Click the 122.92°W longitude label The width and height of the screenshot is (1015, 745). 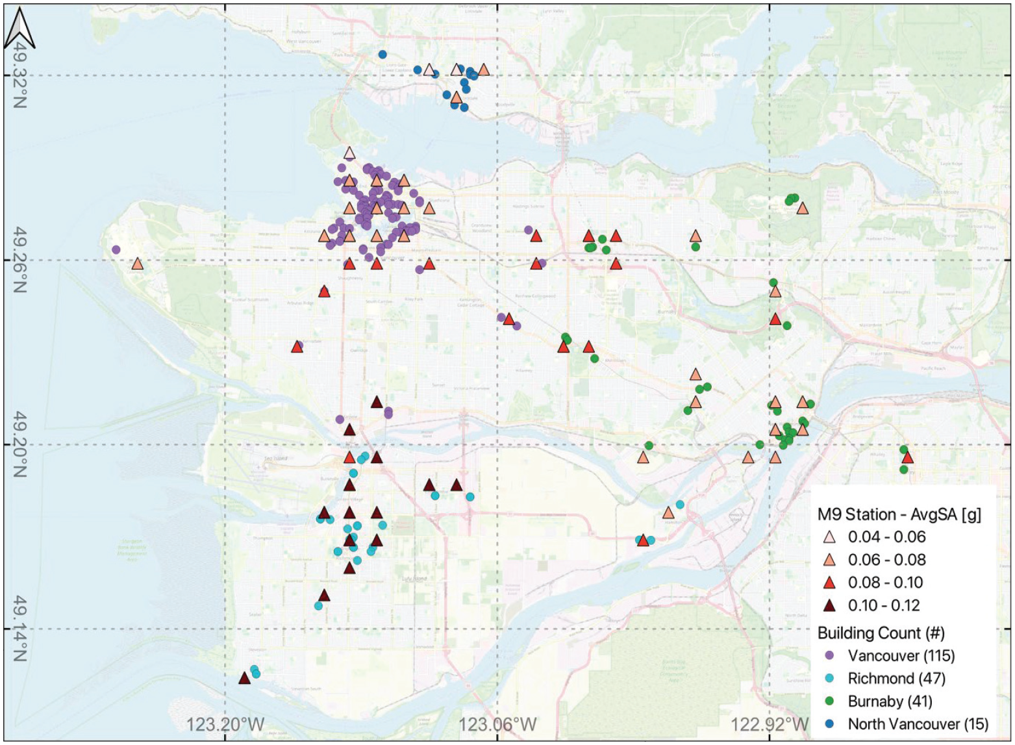click(x=770, y=724)
